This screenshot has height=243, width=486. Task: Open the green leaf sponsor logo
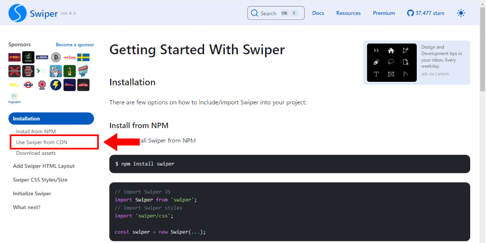click(x=42, y=71)
